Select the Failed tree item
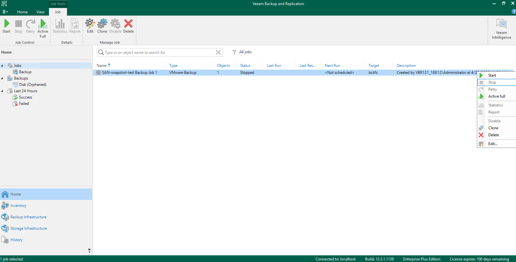516x262 pixels. pyautogui.click(x=24, y=104)
